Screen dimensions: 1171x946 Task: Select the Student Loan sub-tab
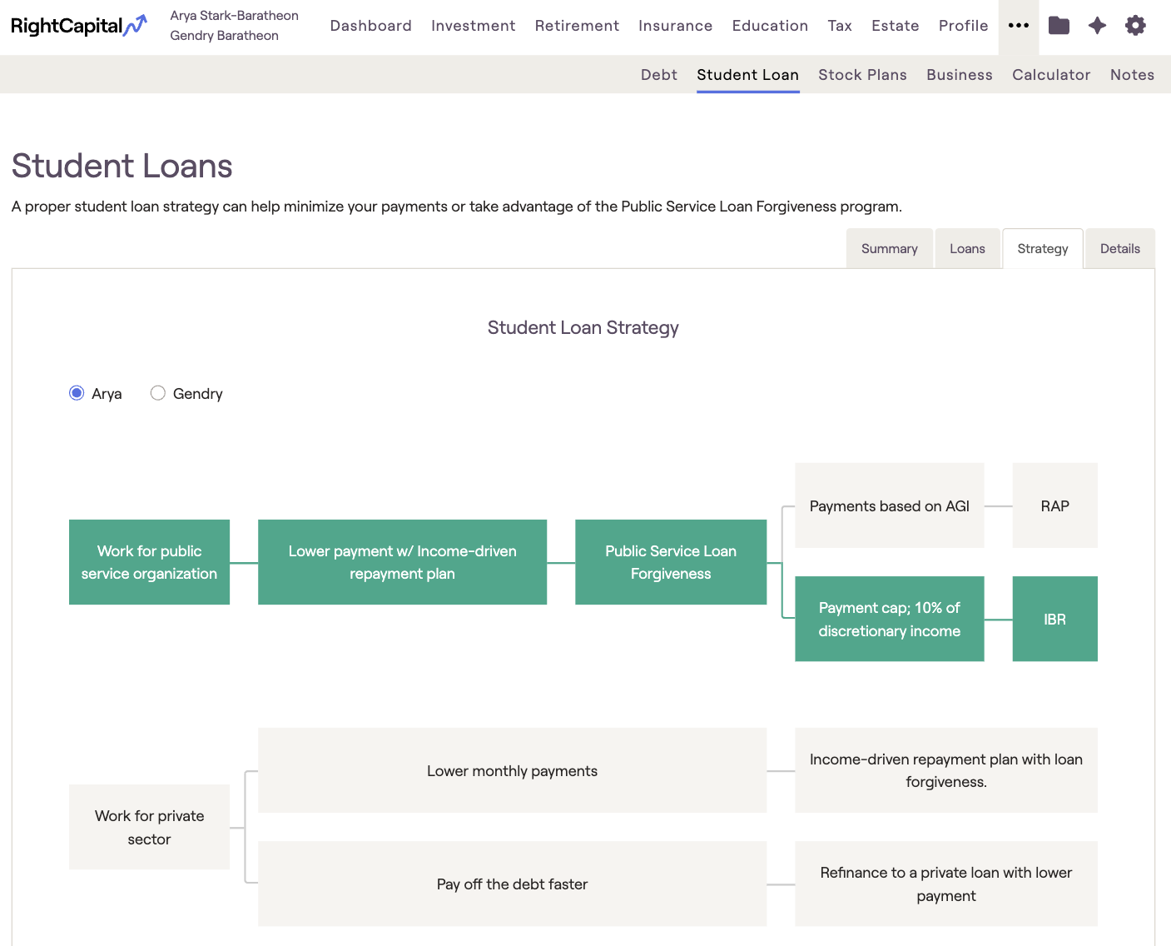(748, 75)
